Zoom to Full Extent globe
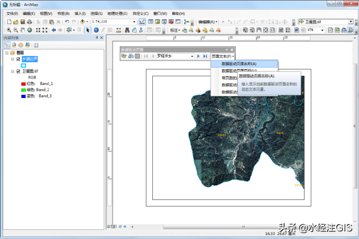This screenshot has width=359, height=239. coord(30,30)
